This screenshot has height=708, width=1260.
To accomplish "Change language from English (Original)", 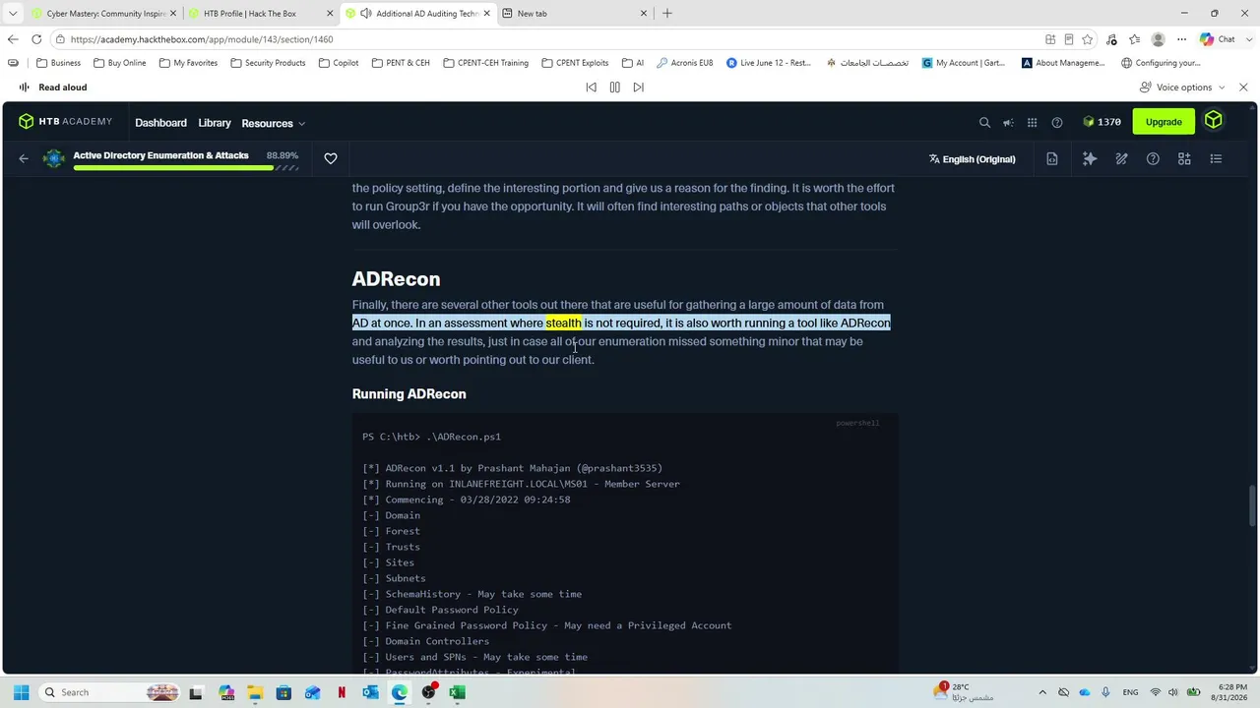I will tap(972, 159).
